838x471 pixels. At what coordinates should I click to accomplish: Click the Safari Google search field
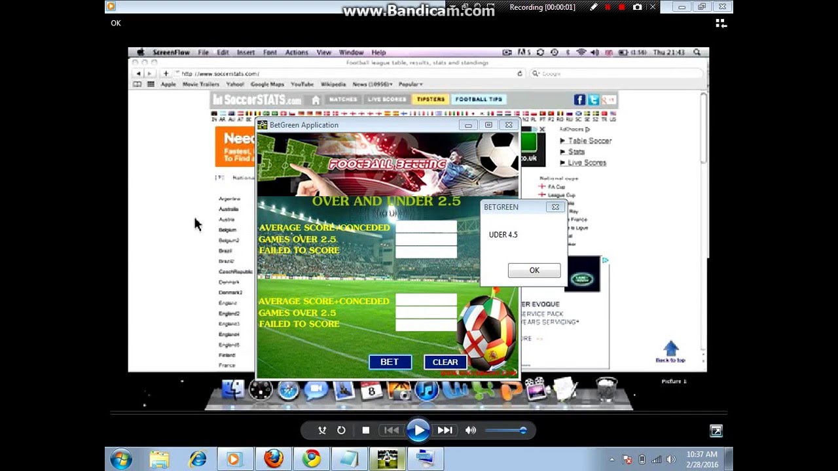pos(615,73)
